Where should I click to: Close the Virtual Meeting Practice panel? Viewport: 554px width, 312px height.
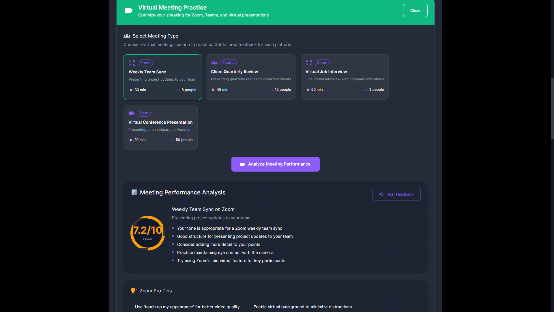pyautogui.click(x=415, y=11)
